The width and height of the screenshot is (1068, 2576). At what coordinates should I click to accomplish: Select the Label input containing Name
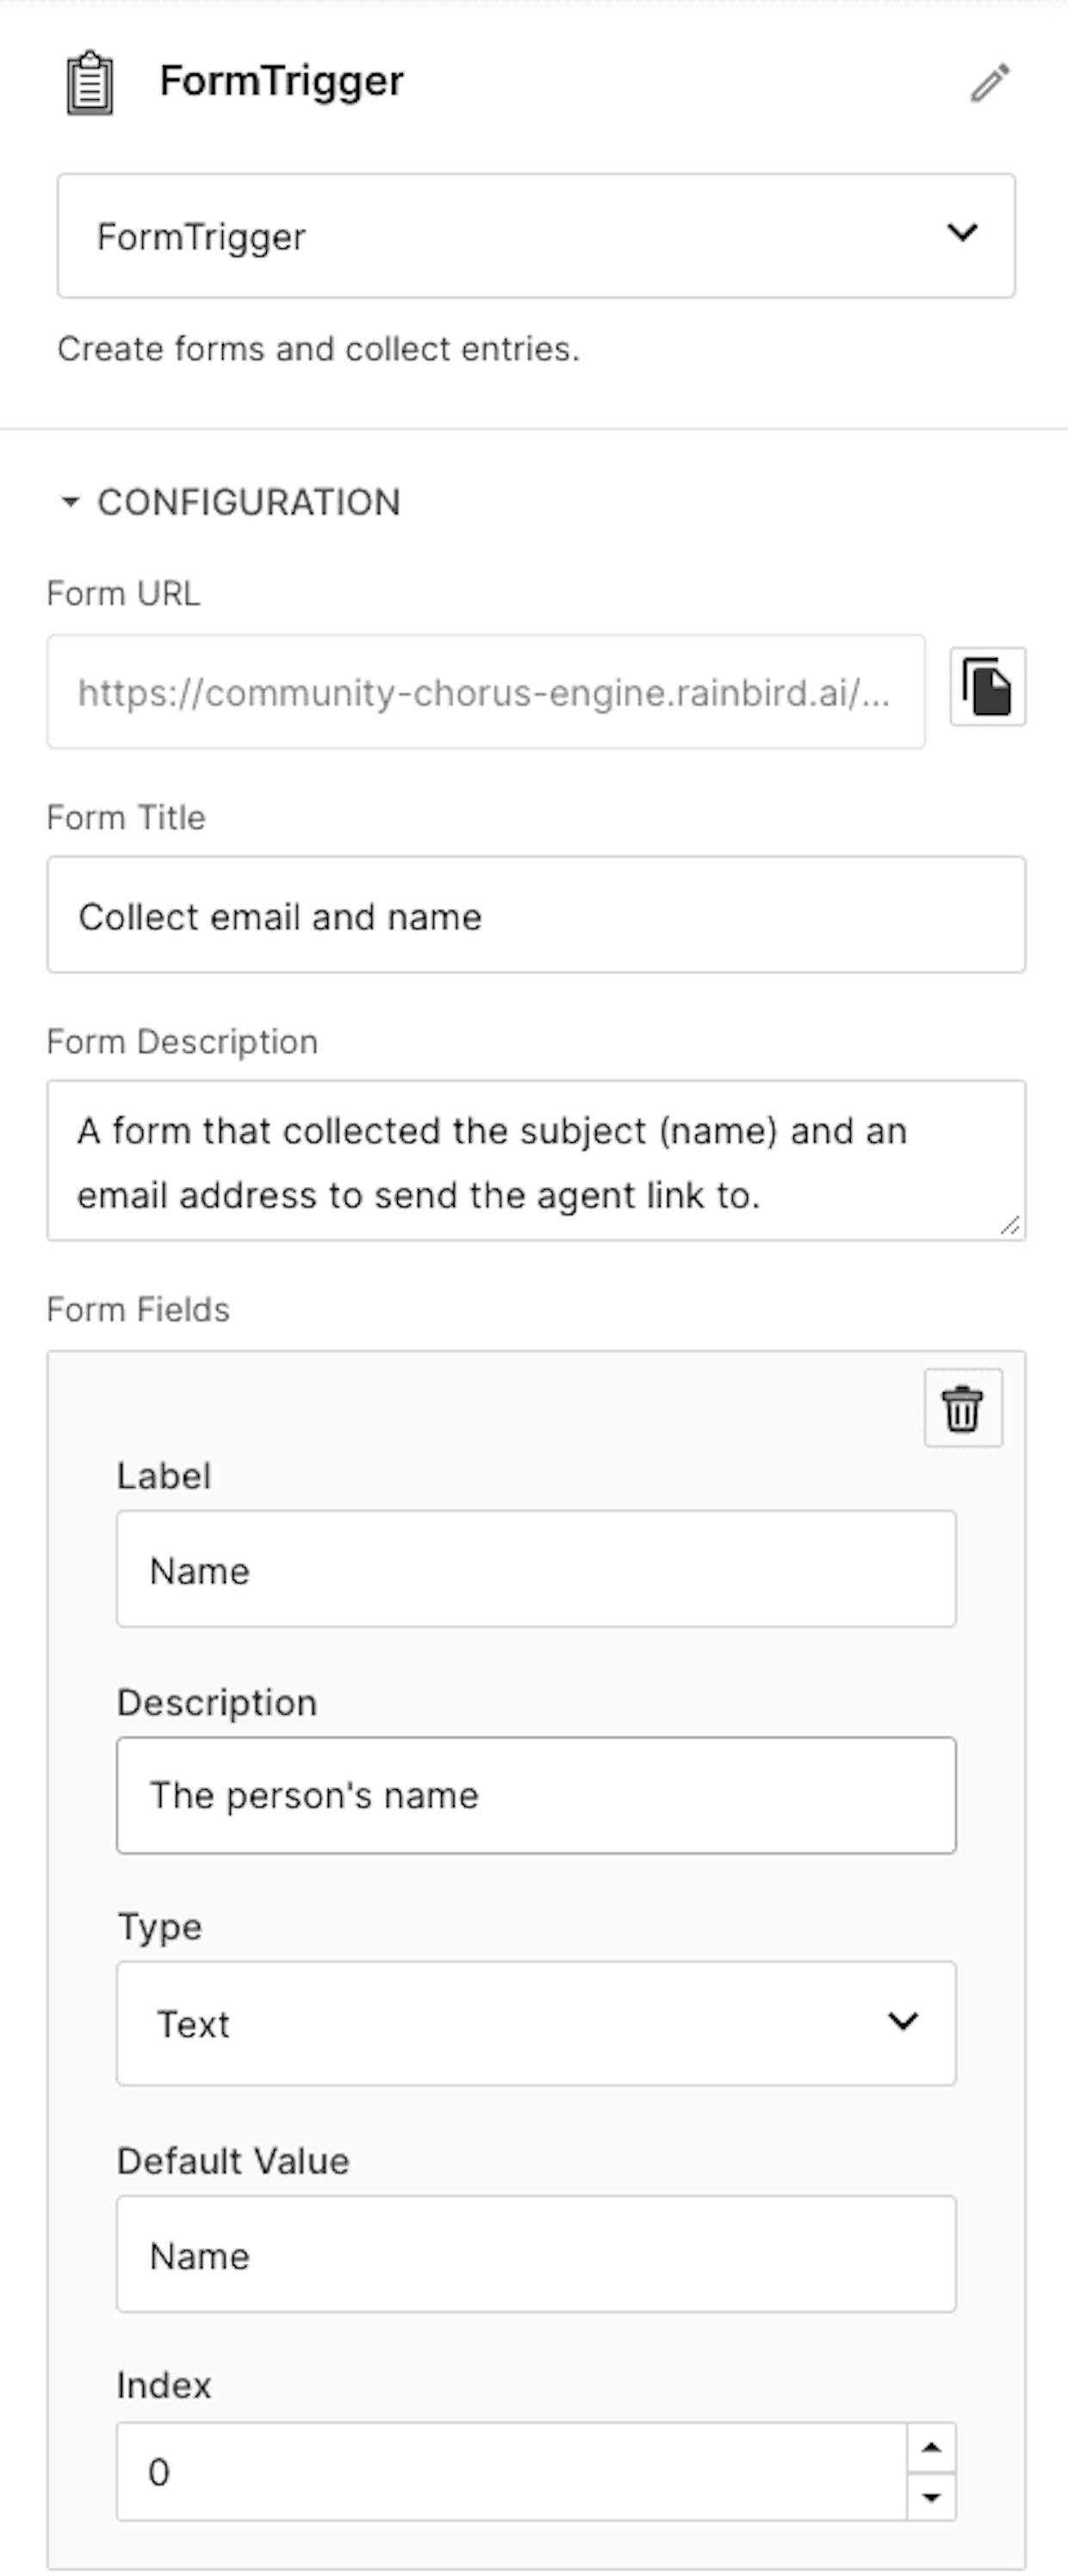537,1569
